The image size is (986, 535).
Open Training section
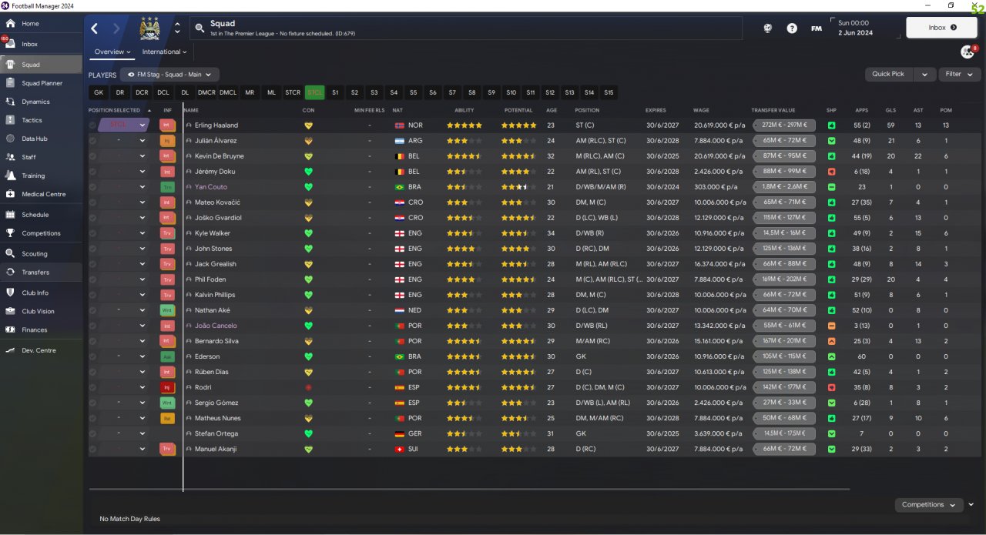(x=33, y=176)
